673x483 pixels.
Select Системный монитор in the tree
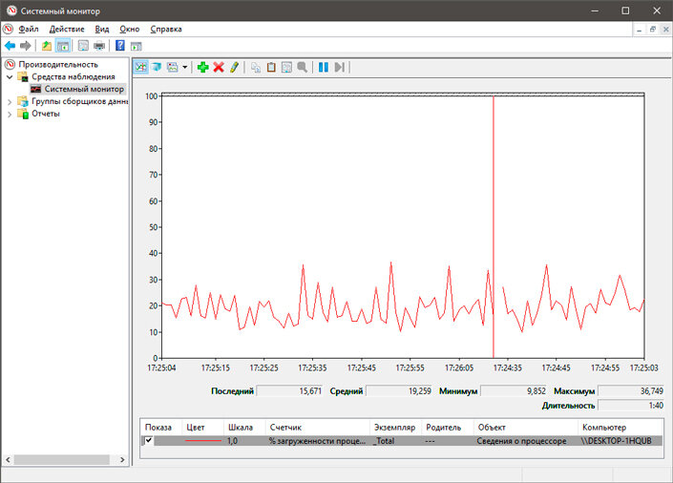click(84, 90)
